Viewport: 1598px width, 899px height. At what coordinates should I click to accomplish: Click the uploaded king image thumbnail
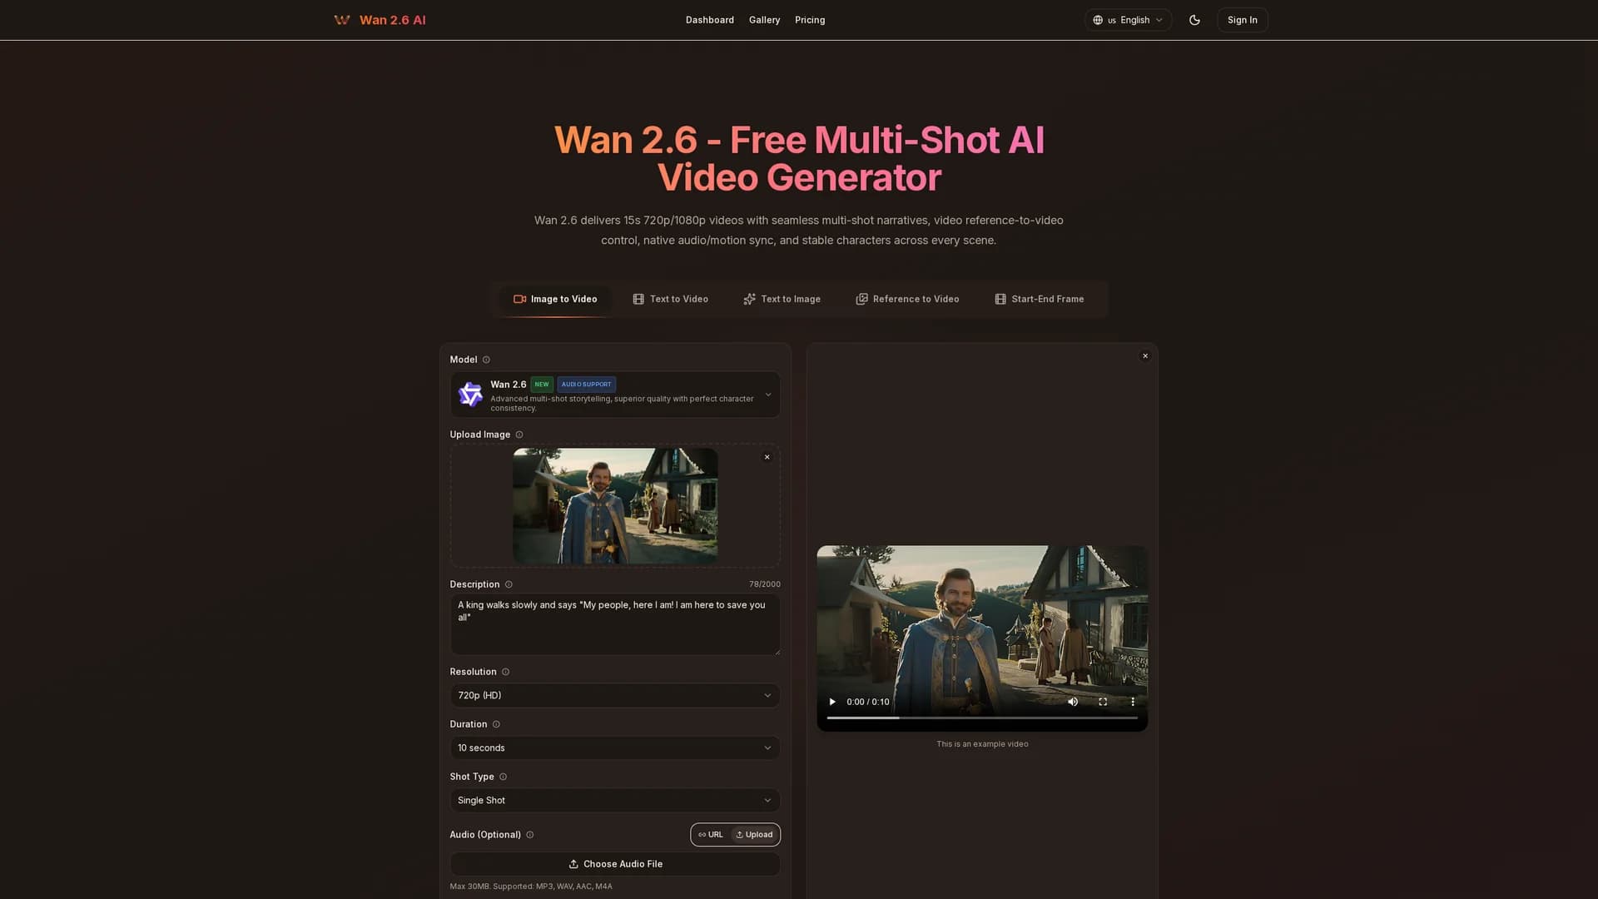point(615,506)
